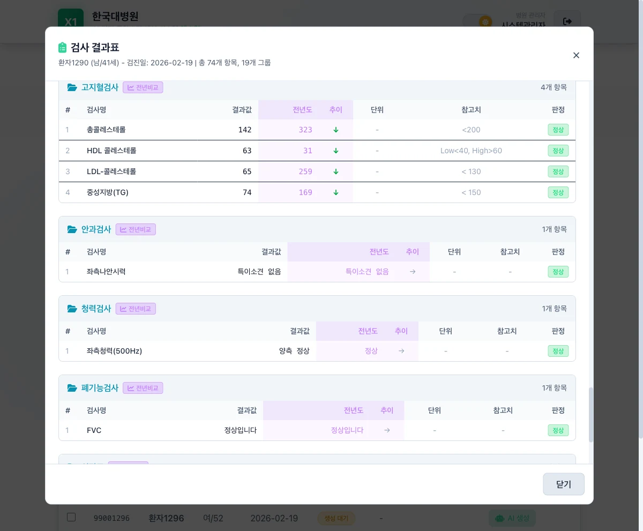
Task: Open 전년비교 badge beside 폐기능검사
Action: tap(143, 388)
